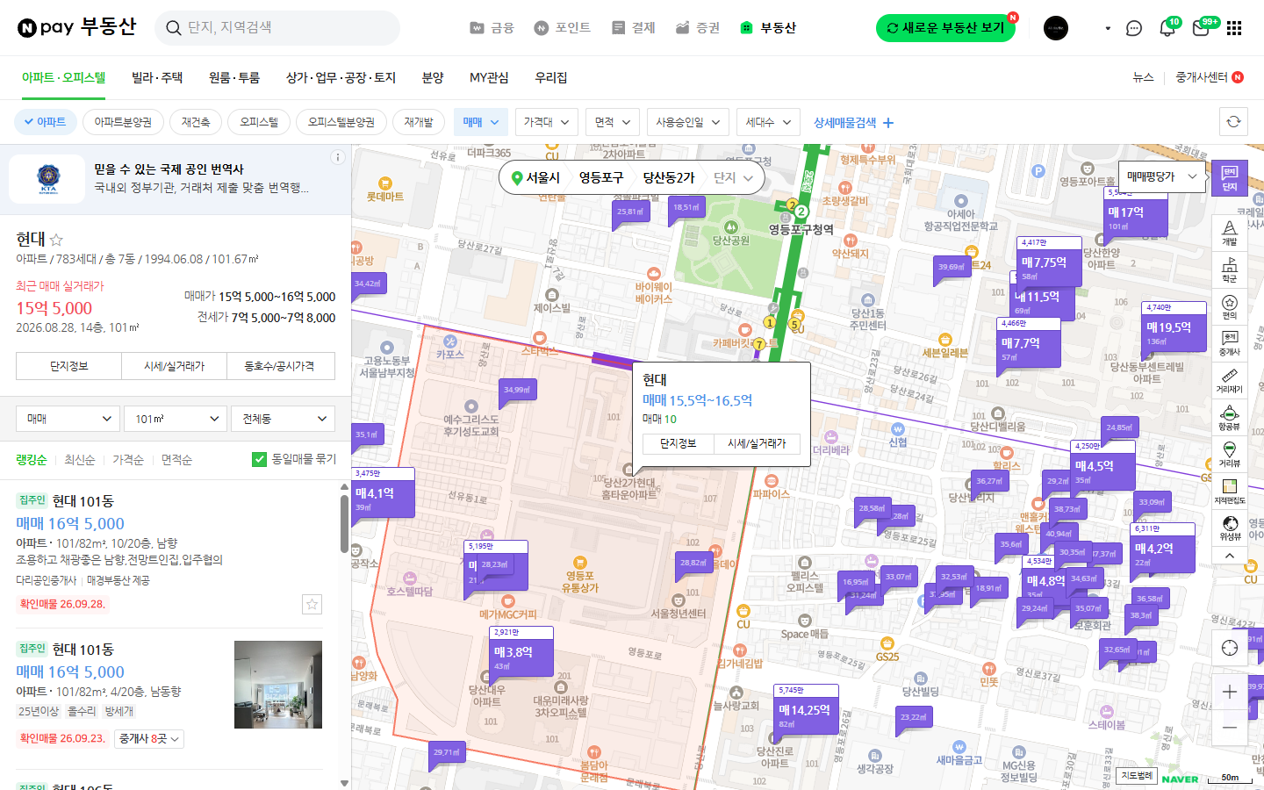Select the 거리재기 distance ruler tool
The image size is (1264, 790).
(x=1229, y=381)
